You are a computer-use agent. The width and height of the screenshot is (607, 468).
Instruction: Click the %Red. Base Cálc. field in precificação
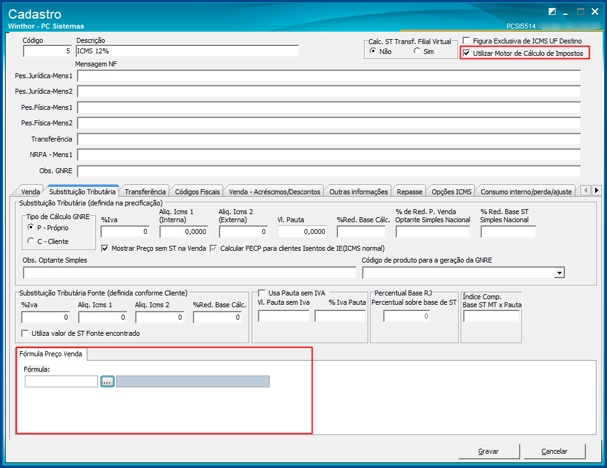pos(361,232)
